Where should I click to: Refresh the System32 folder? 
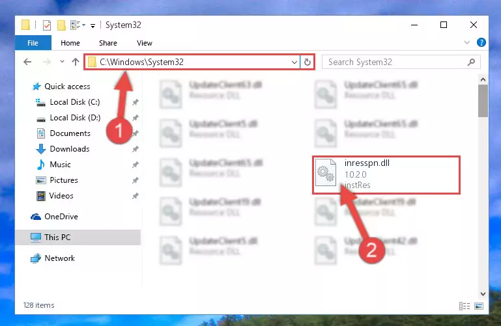(308, 62)
